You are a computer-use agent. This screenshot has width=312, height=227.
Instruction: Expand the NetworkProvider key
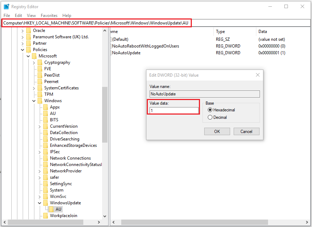tap(40, 171)
